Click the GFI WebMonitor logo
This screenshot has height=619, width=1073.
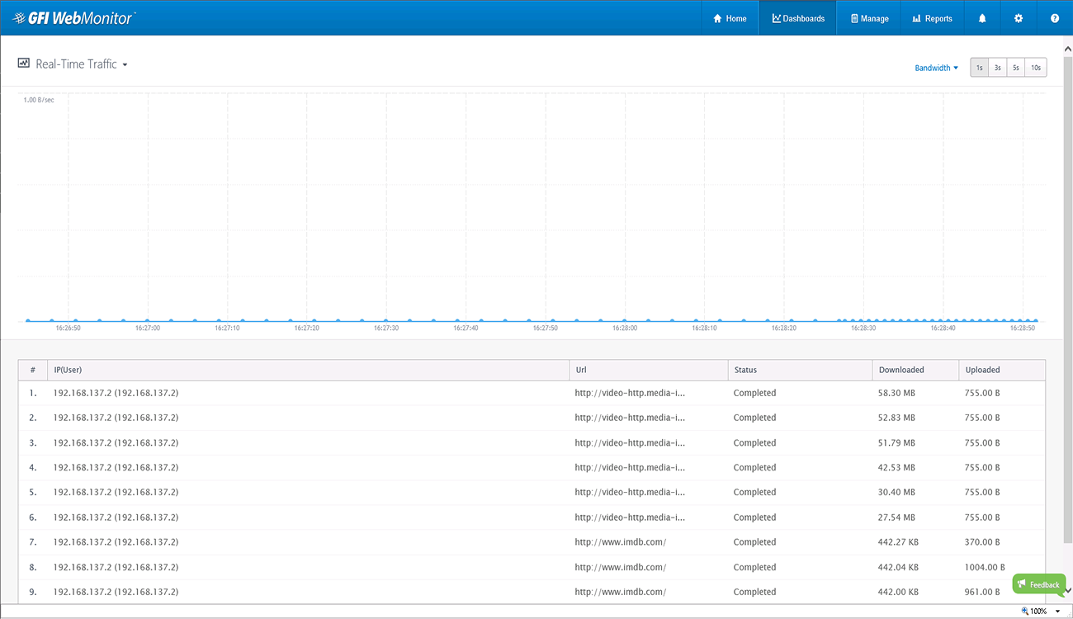click(x=75, y=18)
